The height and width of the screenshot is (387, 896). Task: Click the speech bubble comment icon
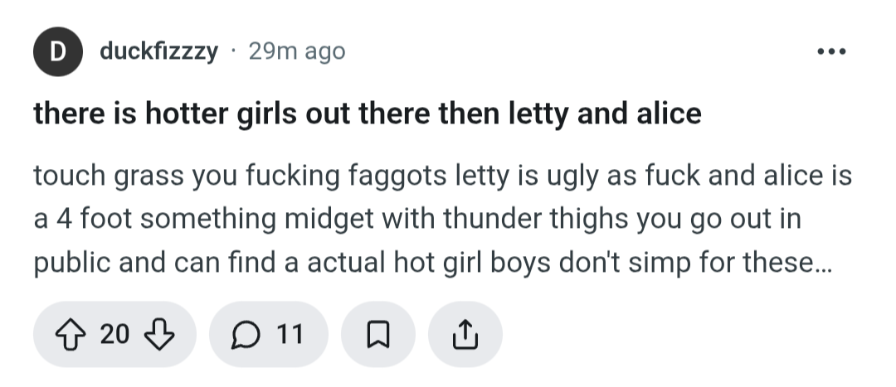(x=246, y=335)
